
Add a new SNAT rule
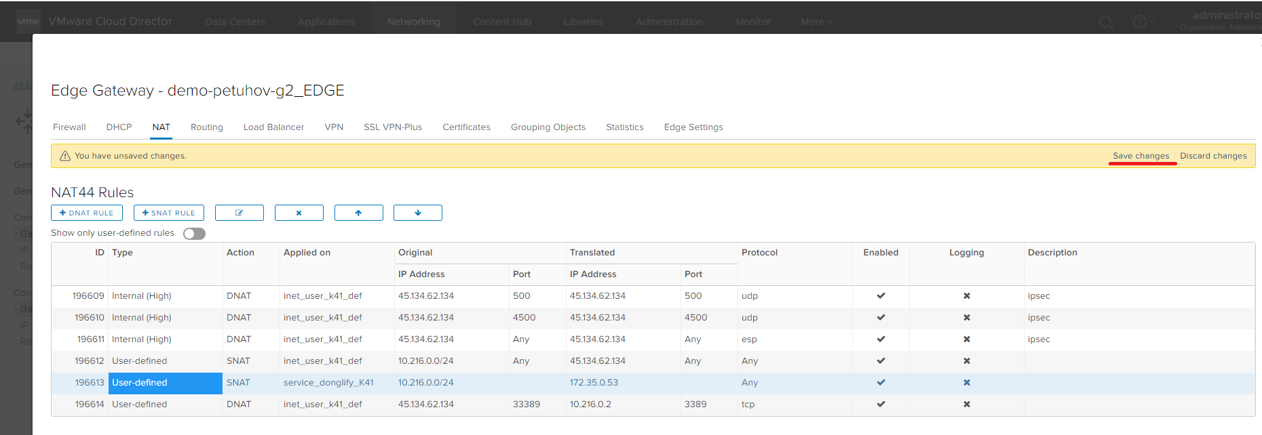[169, 213]
